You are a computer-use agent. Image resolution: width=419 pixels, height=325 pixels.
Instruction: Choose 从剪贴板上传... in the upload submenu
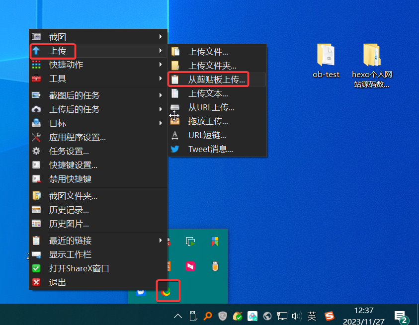click(217, 80)
